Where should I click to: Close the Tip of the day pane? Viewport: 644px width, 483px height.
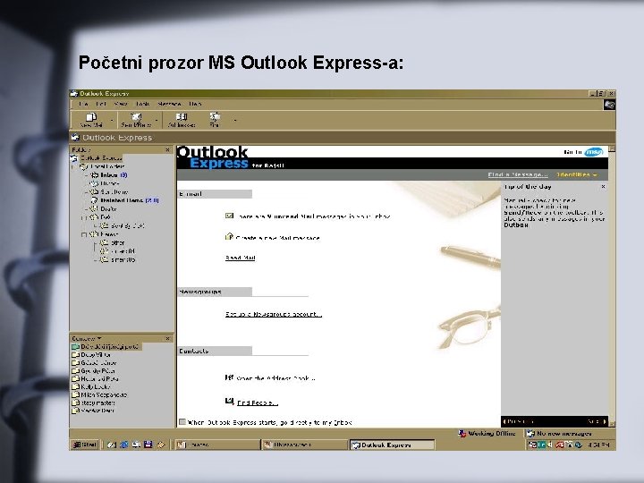(603, 187)
